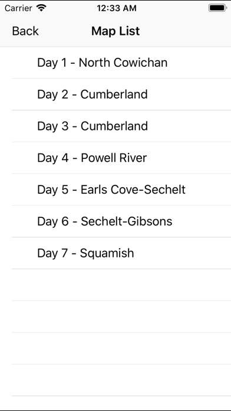Viewport: 231px width, 411px height.
Task: Tap the 12:33 AM clock in status bar
Action: click(x=117, y=8)
